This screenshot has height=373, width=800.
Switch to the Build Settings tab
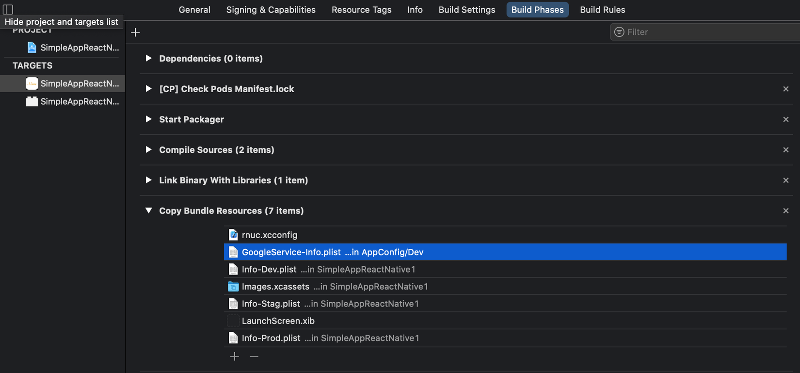point(466,10)
